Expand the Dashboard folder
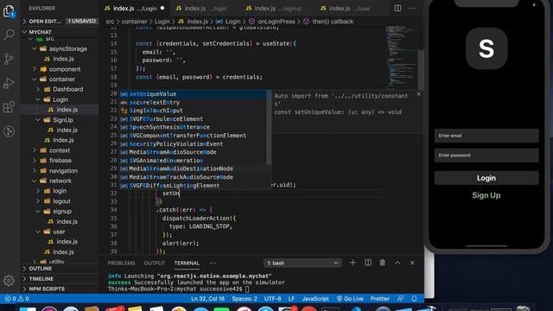The height and width of the screenshot is (311, 553). [x=60, y=89]
